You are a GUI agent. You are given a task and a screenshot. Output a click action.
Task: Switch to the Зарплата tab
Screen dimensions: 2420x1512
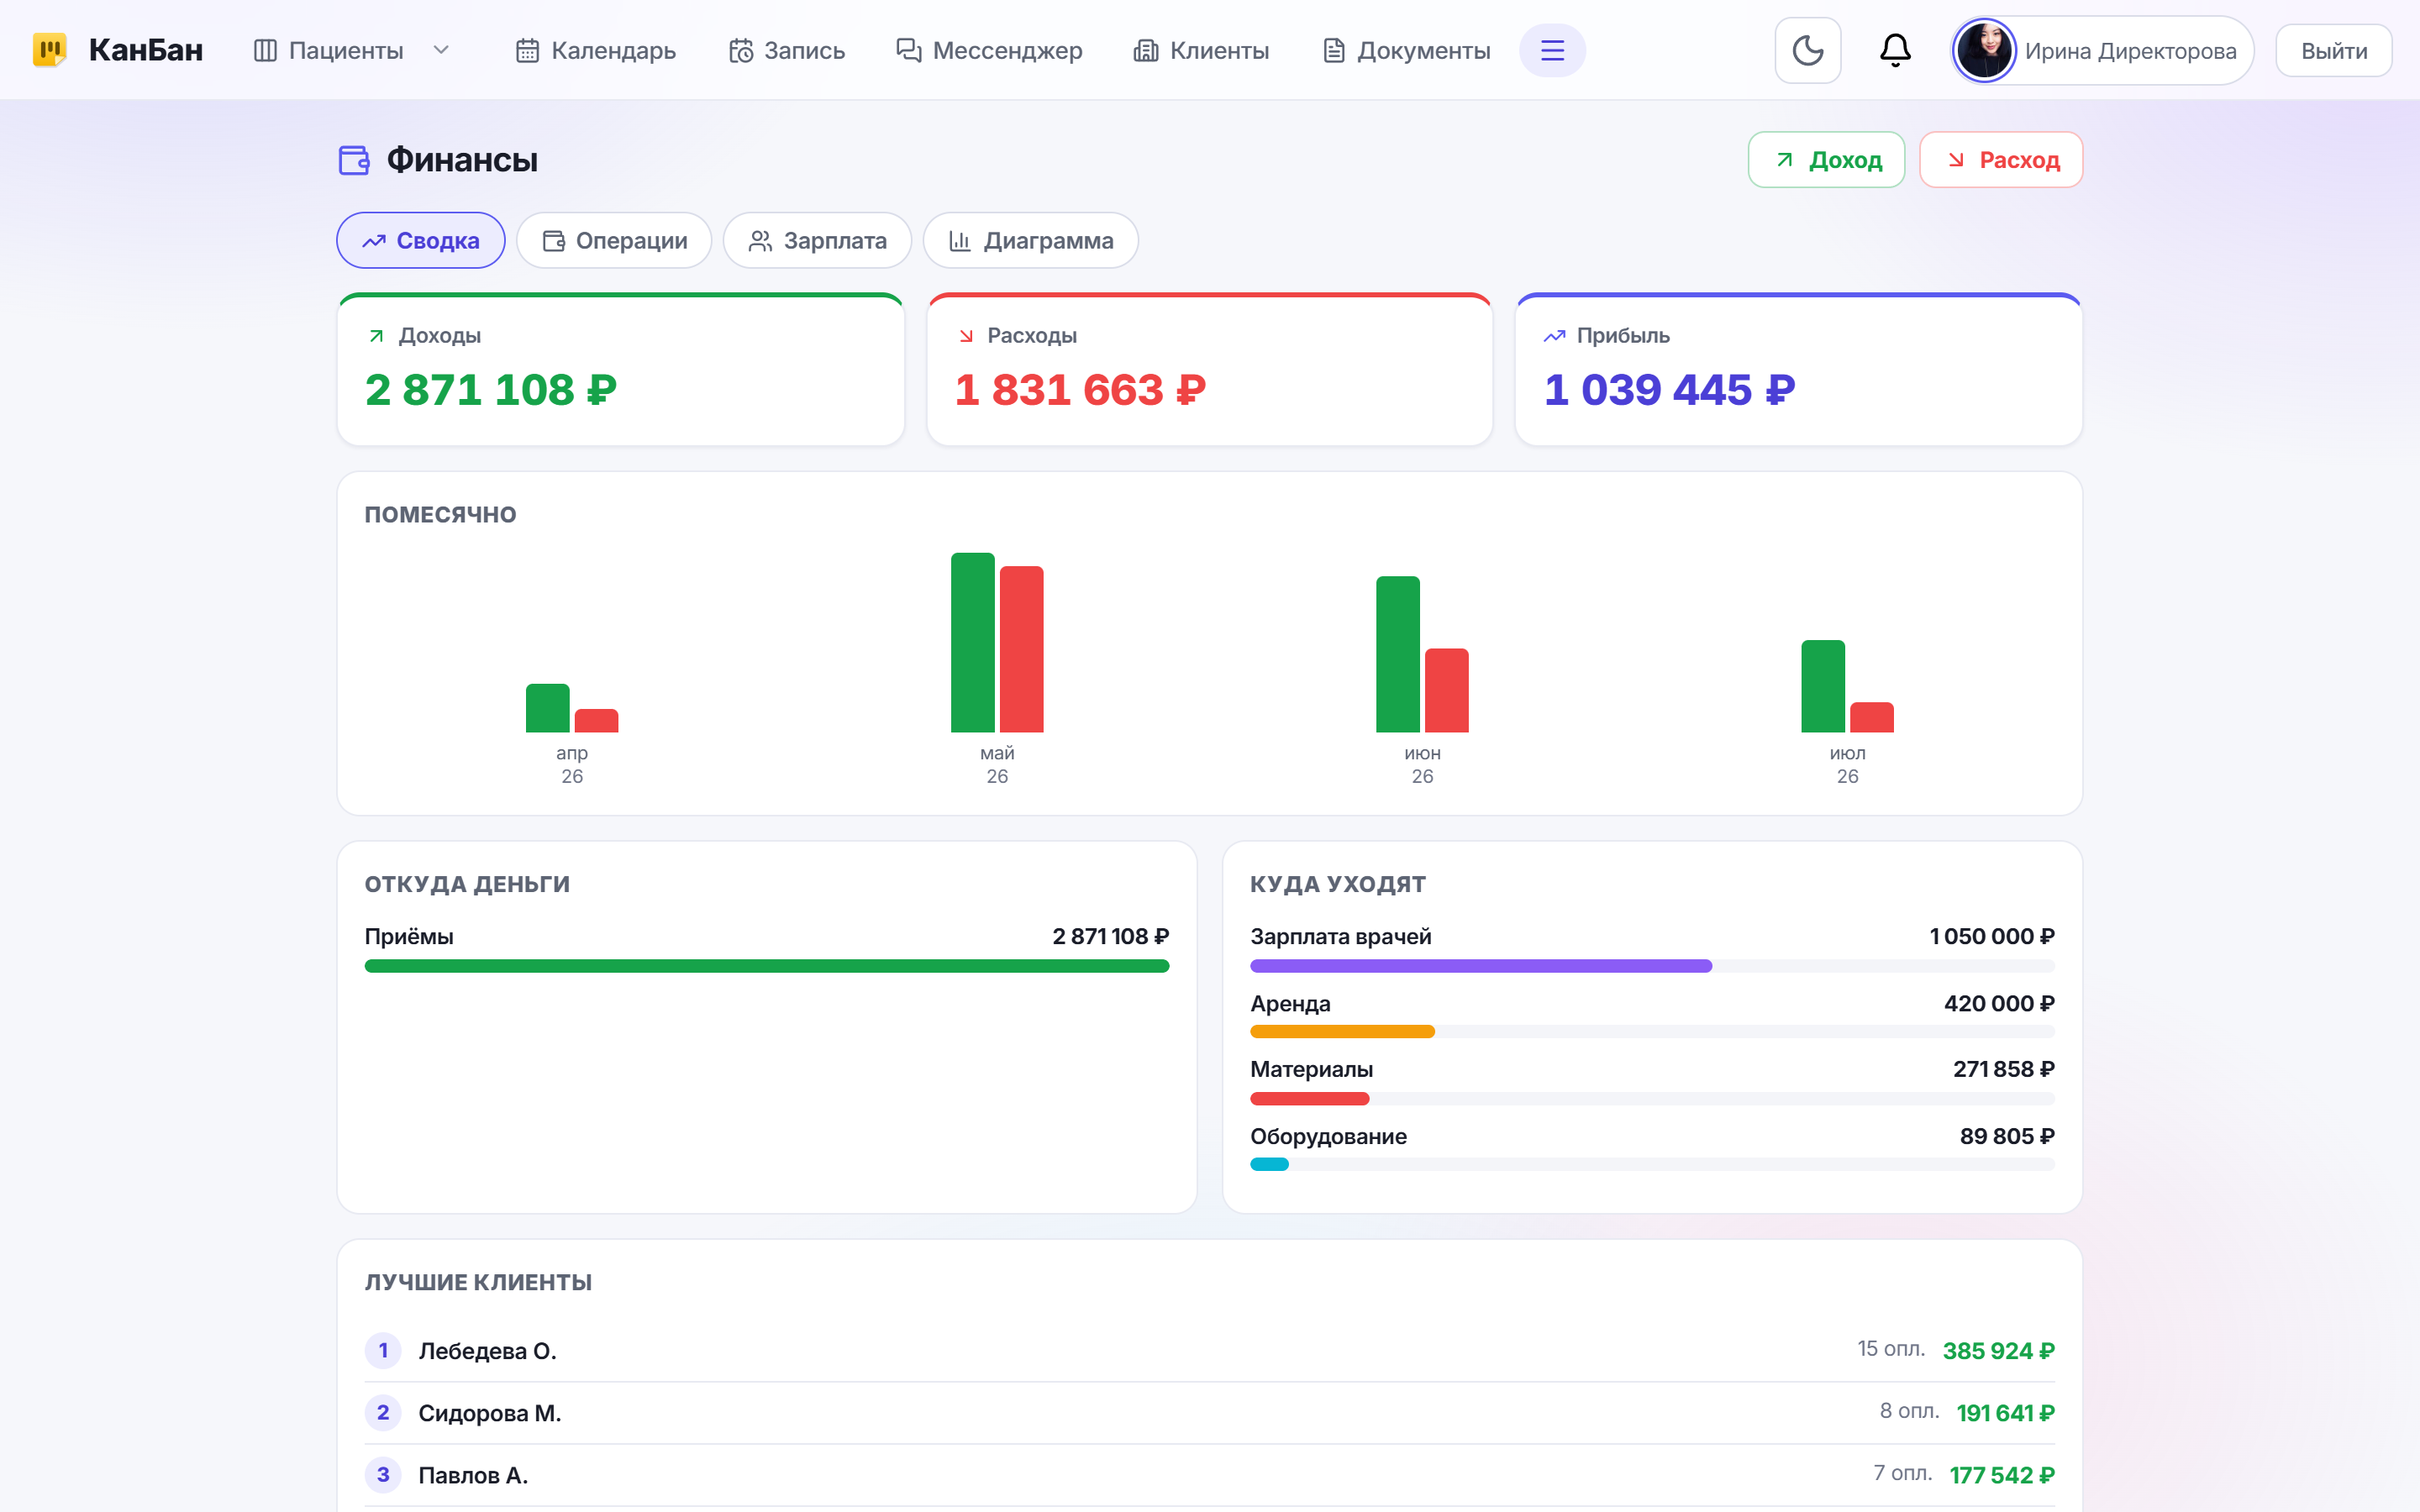click(x=817, y=240)
